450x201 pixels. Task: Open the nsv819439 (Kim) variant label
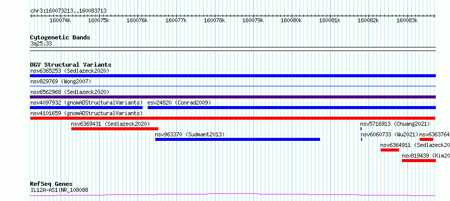[x=426, y=156]
